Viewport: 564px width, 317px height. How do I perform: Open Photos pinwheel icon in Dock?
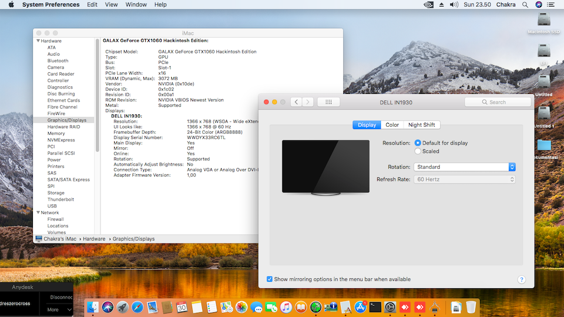[241, 307]
